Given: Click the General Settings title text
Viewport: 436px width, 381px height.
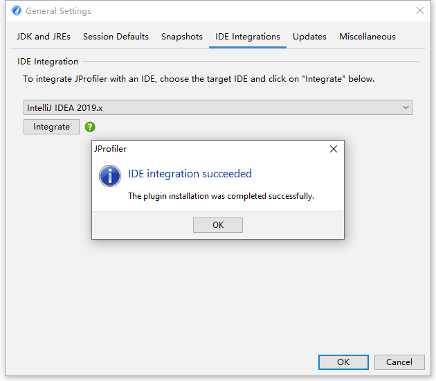Looking at the screenshot, I should click(58, 11).
